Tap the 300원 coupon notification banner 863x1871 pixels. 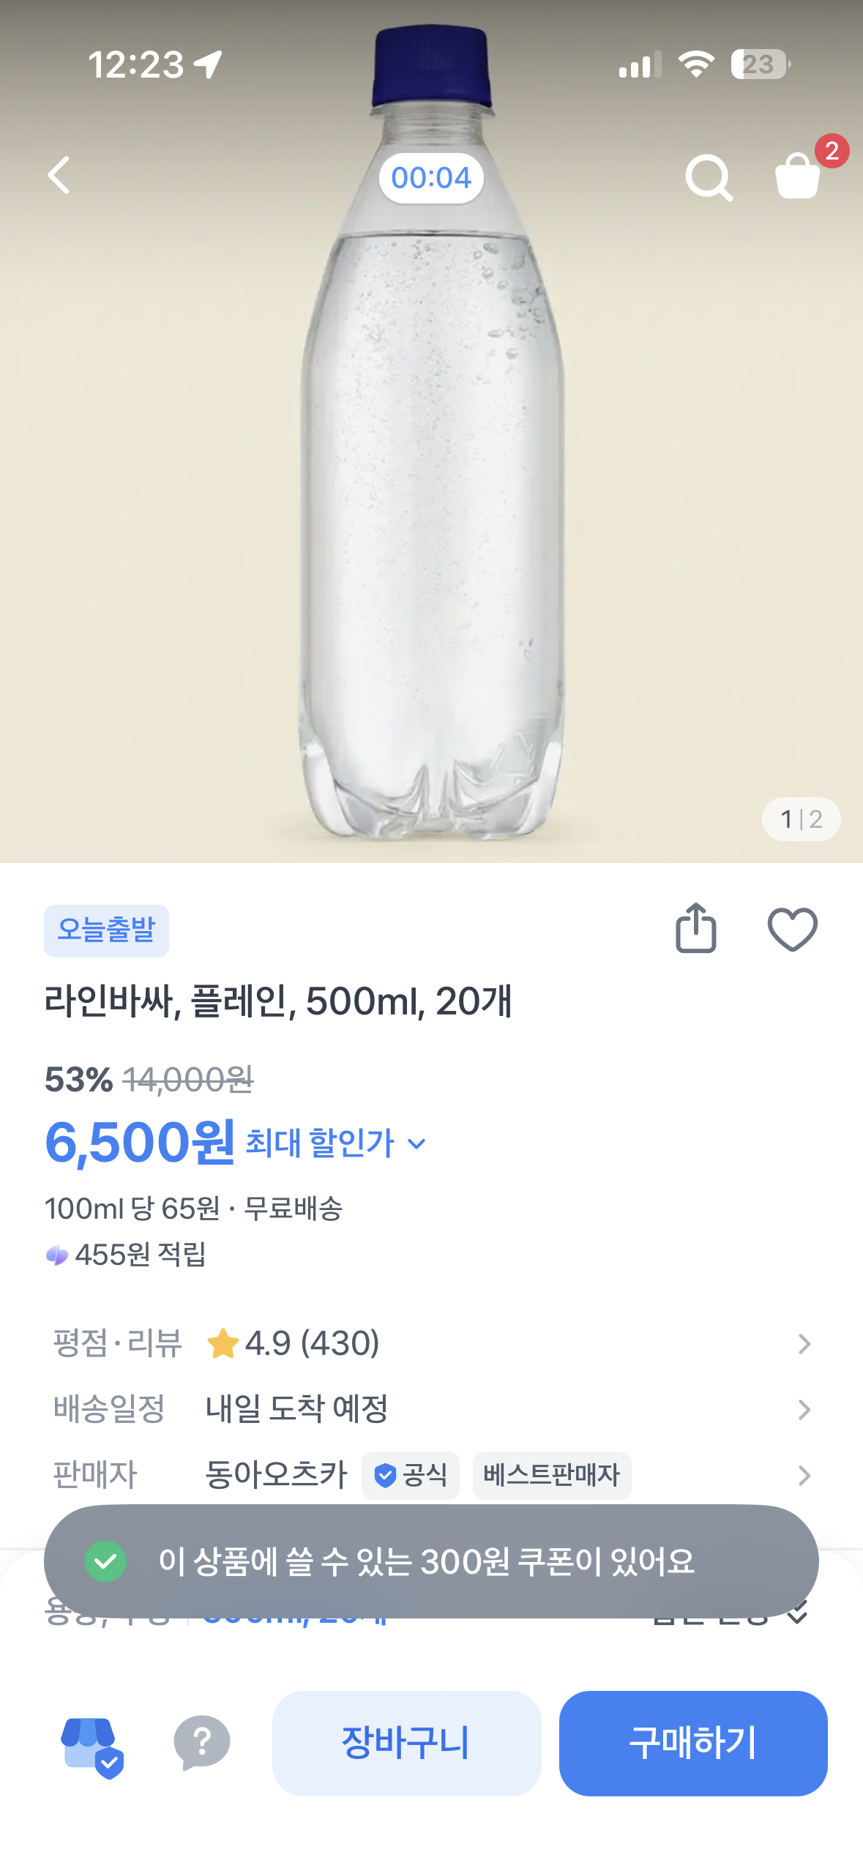click(431, 1561)
